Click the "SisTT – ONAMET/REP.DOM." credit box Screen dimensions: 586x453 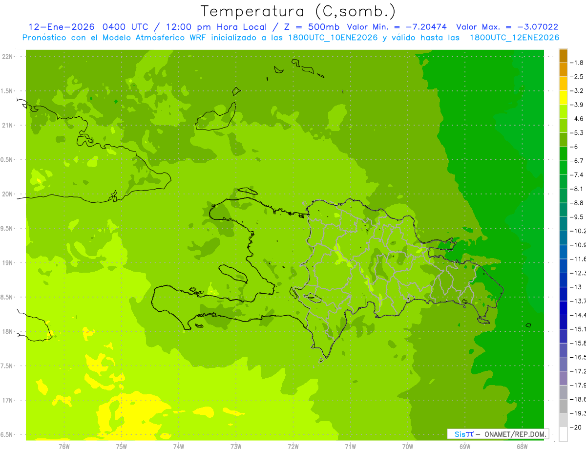(498, 434)
